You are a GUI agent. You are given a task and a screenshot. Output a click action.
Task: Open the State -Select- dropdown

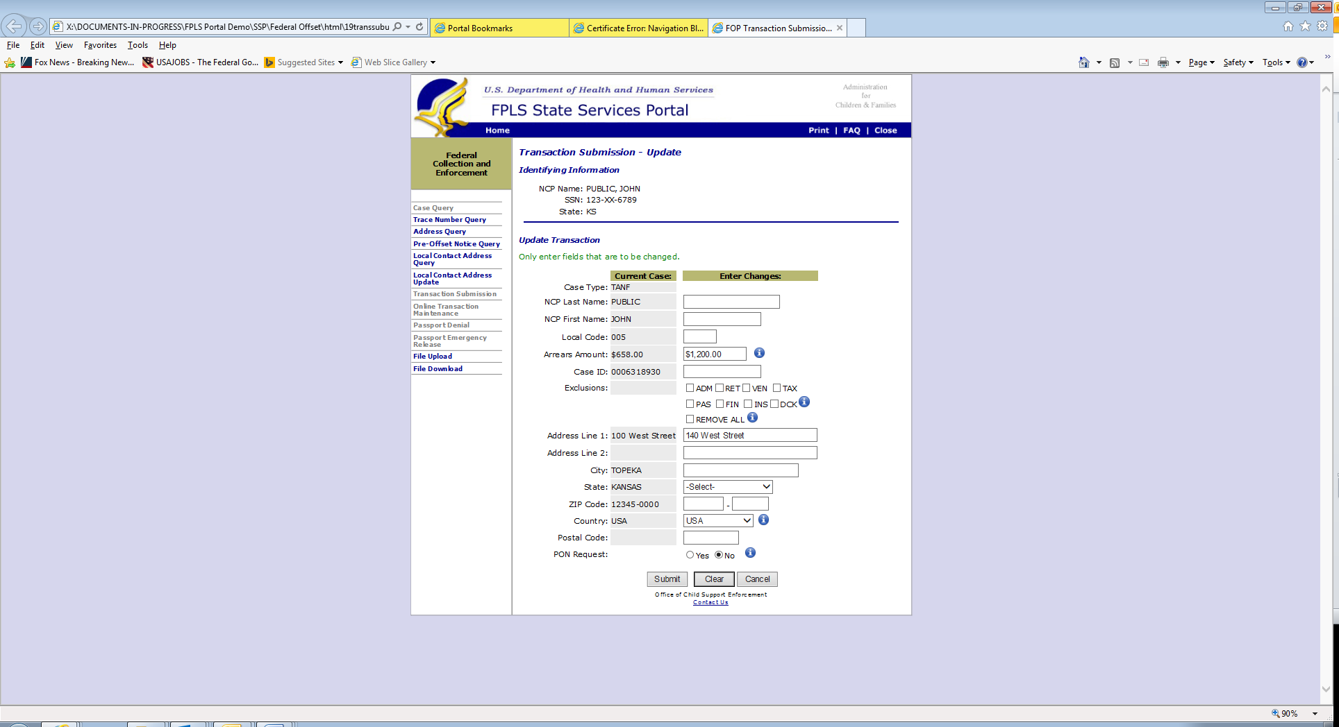[x=728, y=487]
